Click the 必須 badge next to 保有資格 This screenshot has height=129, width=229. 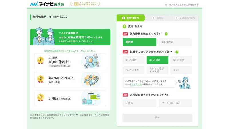pos(125,34)
